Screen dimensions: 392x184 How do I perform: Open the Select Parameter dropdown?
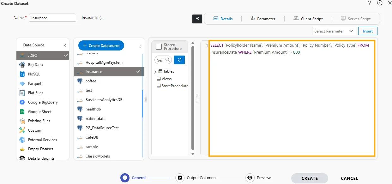pos(334,31)
